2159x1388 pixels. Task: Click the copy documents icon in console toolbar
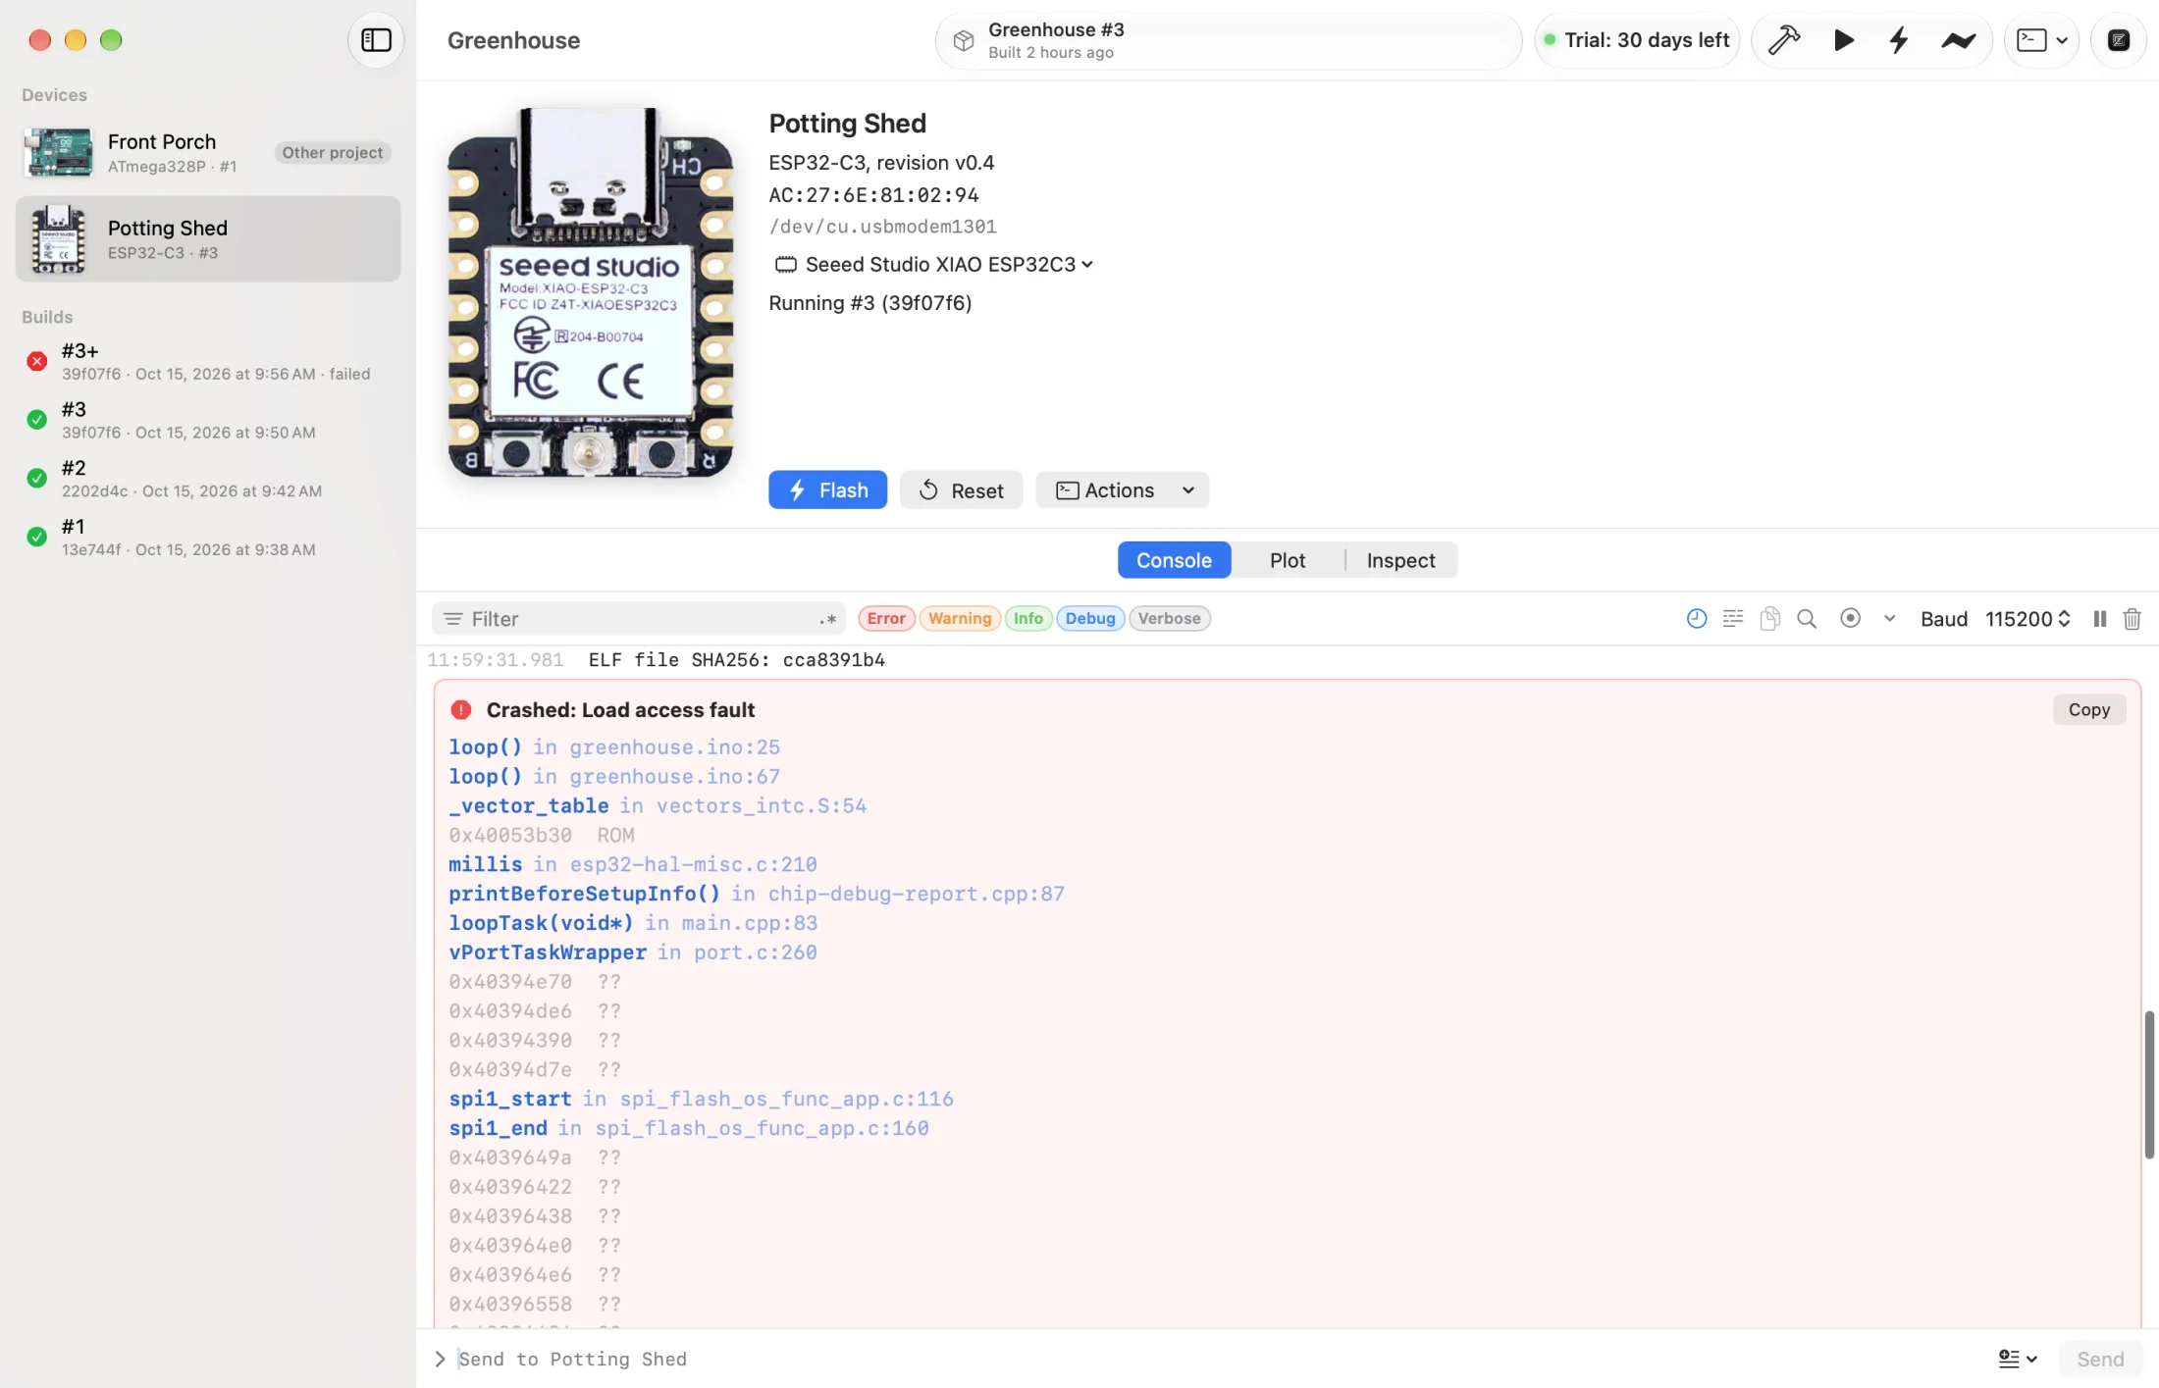tap(1770, 618)
